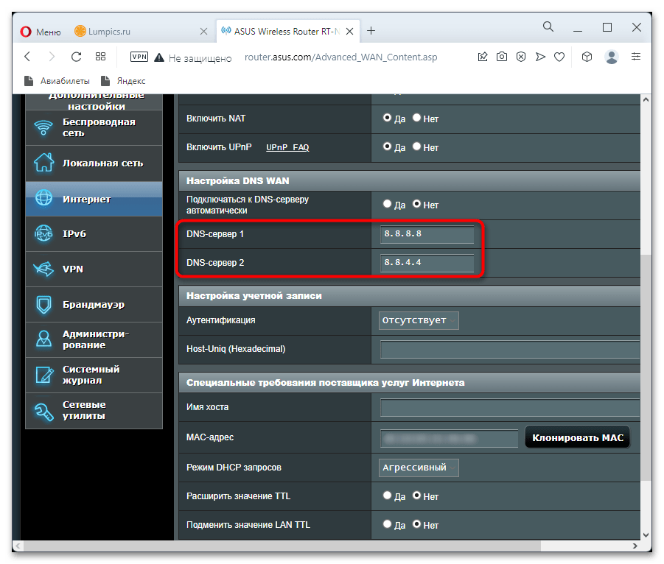Select 'Да' for Расширить значение TTL

388,496
